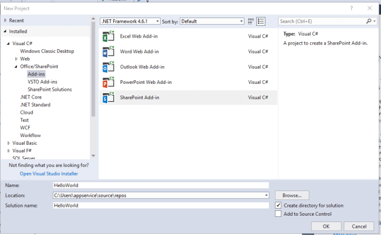
Task: Click the Browse... button
Action: (292, 195)
